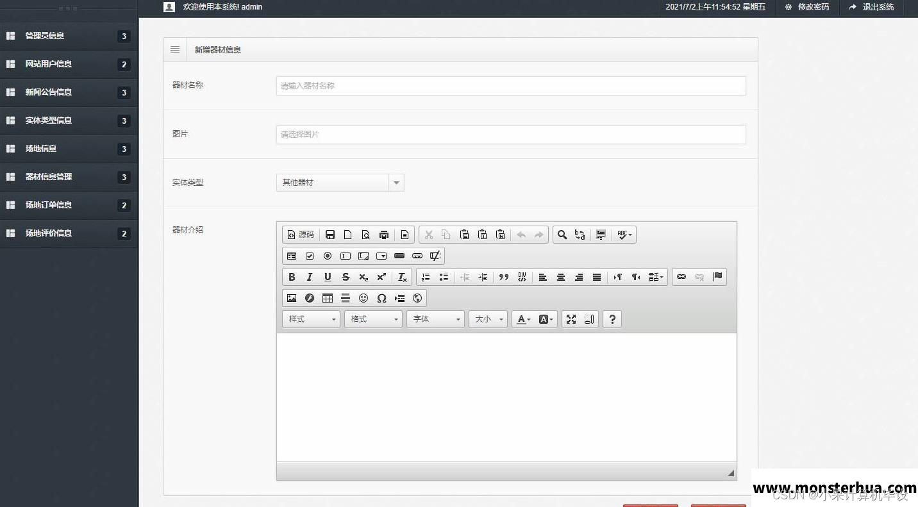Click the About editor question mark

click(x=612, y=319)
